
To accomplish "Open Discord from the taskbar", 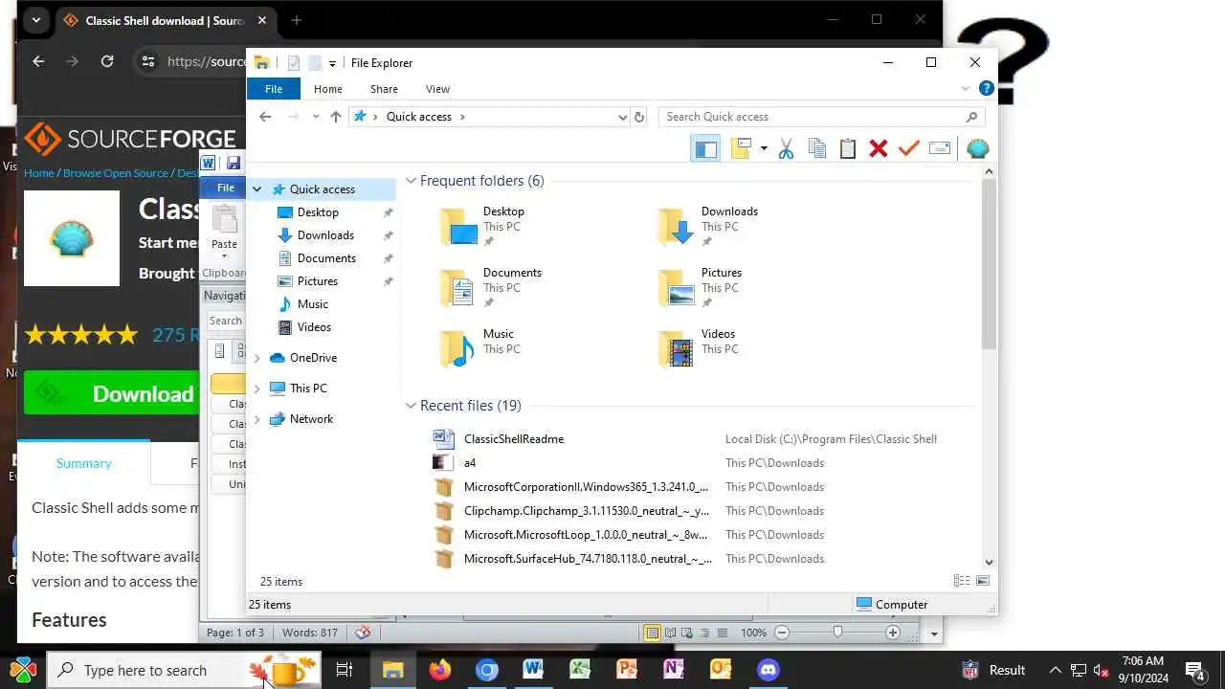I will click(768, 670).
